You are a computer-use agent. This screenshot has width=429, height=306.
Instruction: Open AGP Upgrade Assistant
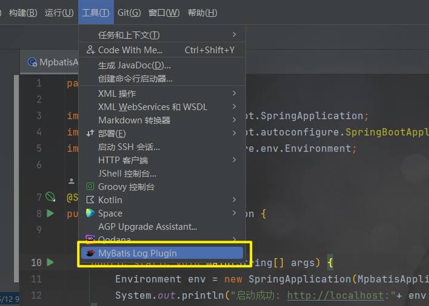coord(147,227)
